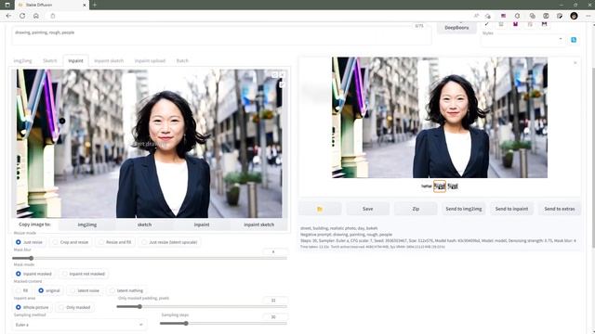Image resolution: width=595 pixels, height=334 pixels.
Task: Click Send to inpaint button
Action: pos(511,209)
